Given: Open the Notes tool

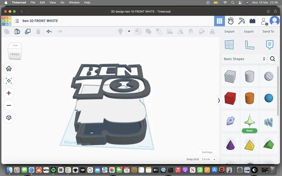Looking at the screenshot, I should (270, 44).
